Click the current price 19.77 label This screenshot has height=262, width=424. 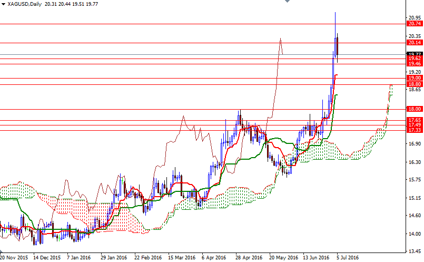(x=414, y=54)
